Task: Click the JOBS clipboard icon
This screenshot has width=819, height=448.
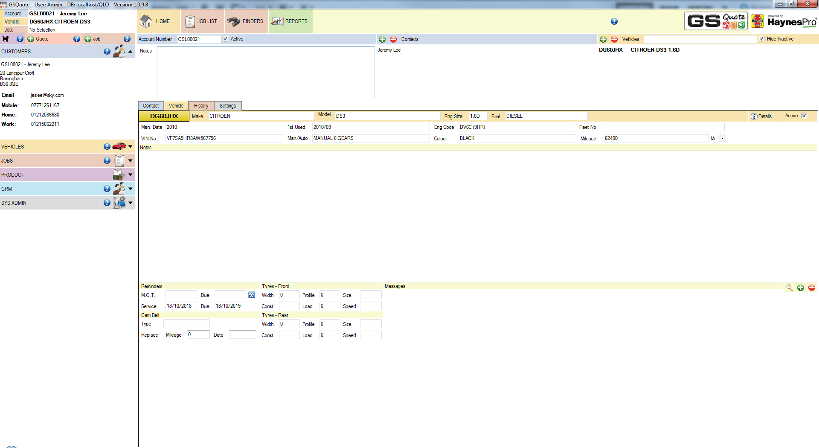Action: tap(119, 160)
